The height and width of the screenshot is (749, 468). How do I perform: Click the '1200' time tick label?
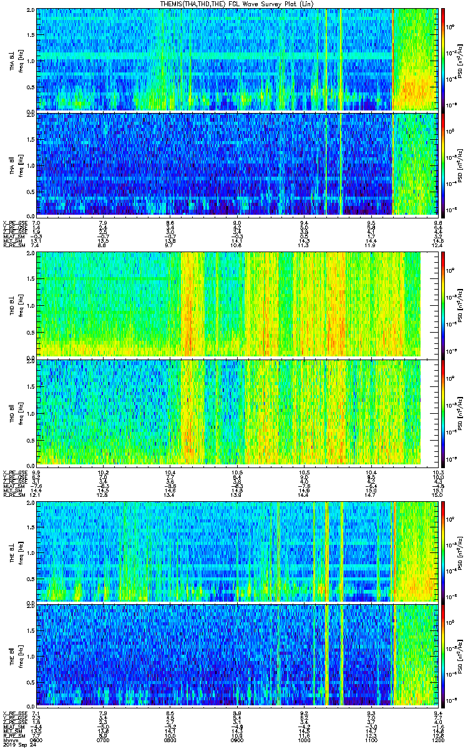[438, 740]
